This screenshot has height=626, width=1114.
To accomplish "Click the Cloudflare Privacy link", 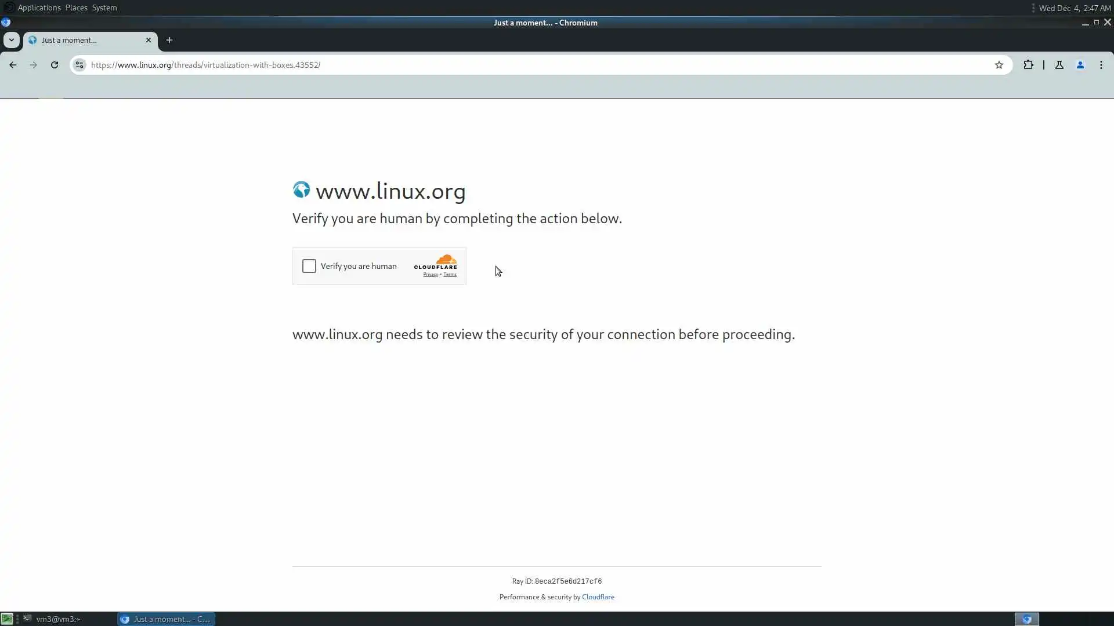I will (430, 275).
